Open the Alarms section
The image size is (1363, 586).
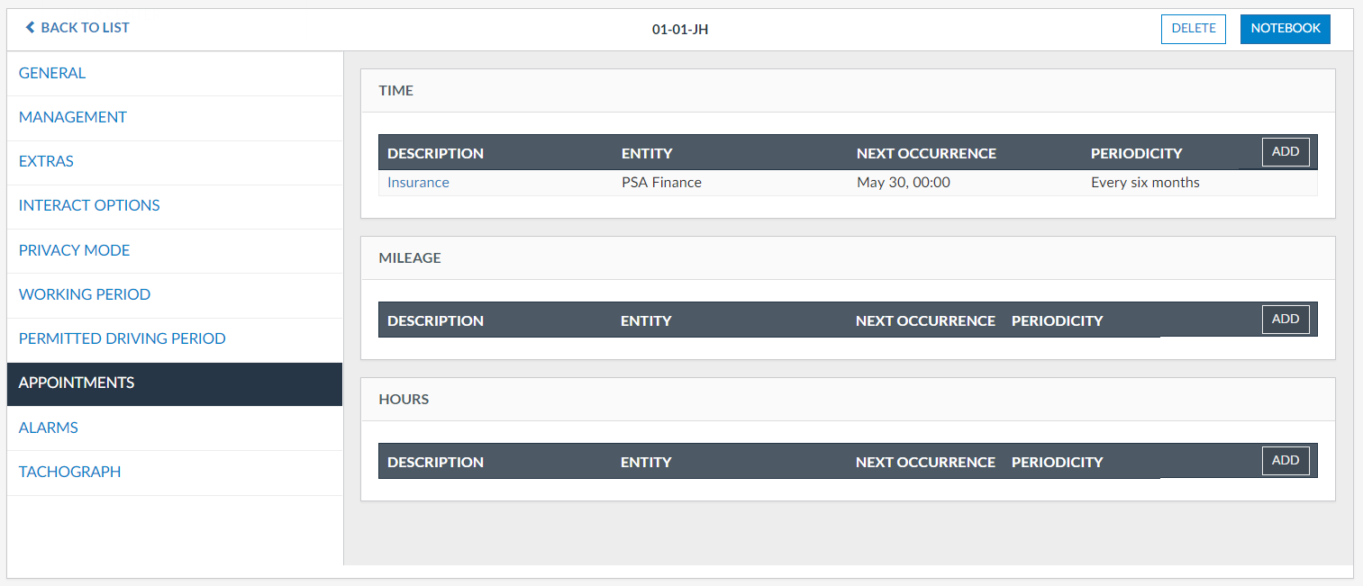(x=49, y=428)
